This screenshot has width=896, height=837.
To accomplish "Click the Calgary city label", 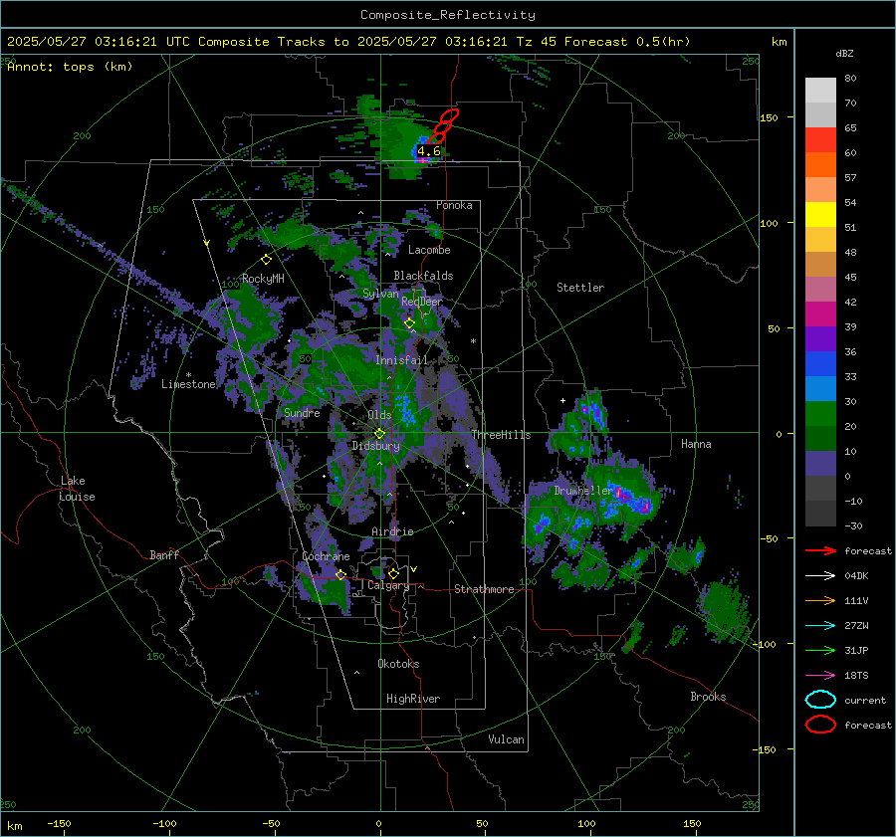I will [x=388, y=585].
